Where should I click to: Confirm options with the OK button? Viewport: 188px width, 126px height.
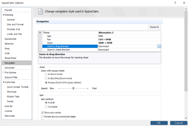[x=159, y=123]
